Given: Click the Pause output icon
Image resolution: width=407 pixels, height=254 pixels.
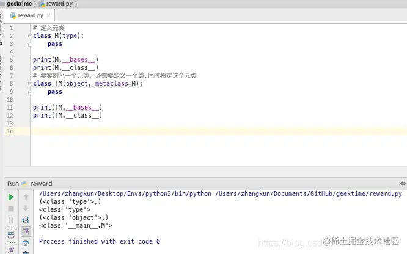Looking at the screenshot, I should [11, 220].
